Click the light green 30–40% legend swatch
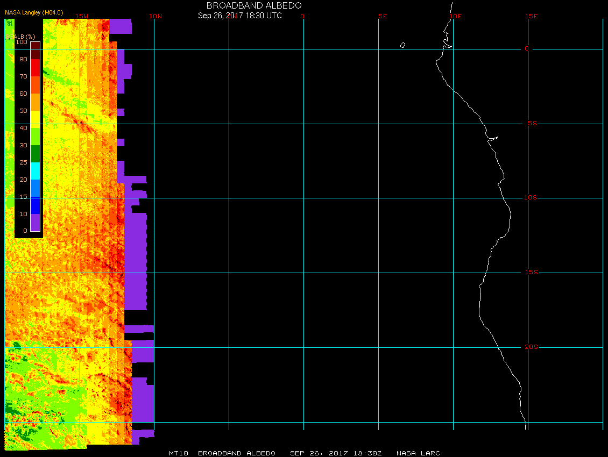Screen dimensions: 608x457 point(35,137)
